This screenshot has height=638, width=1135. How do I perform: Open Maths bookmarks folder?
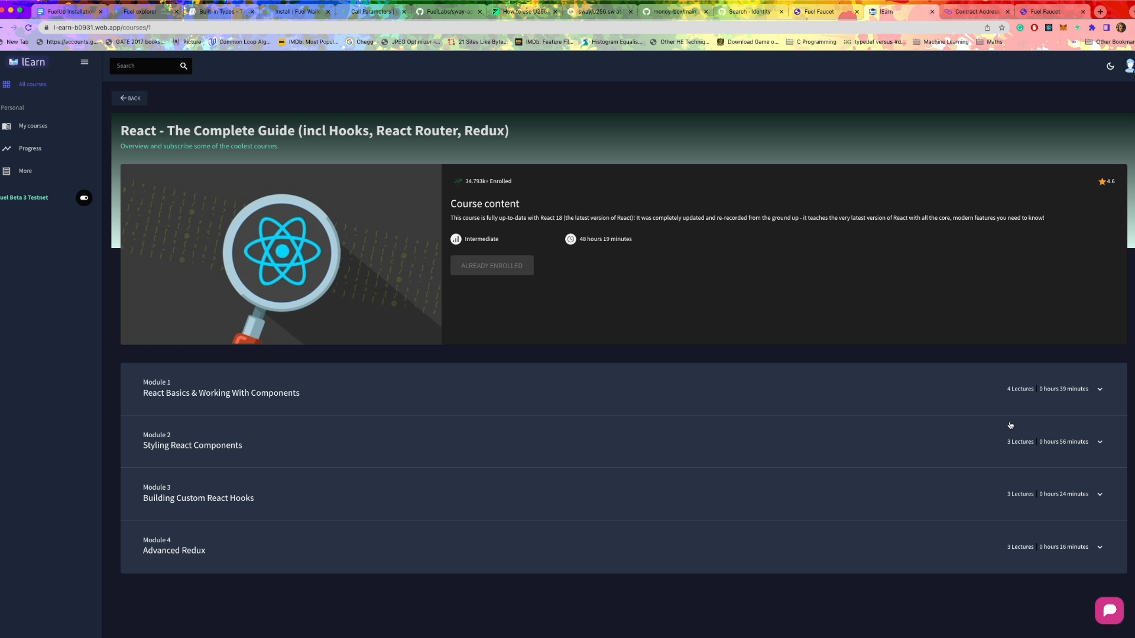(989, 42)
